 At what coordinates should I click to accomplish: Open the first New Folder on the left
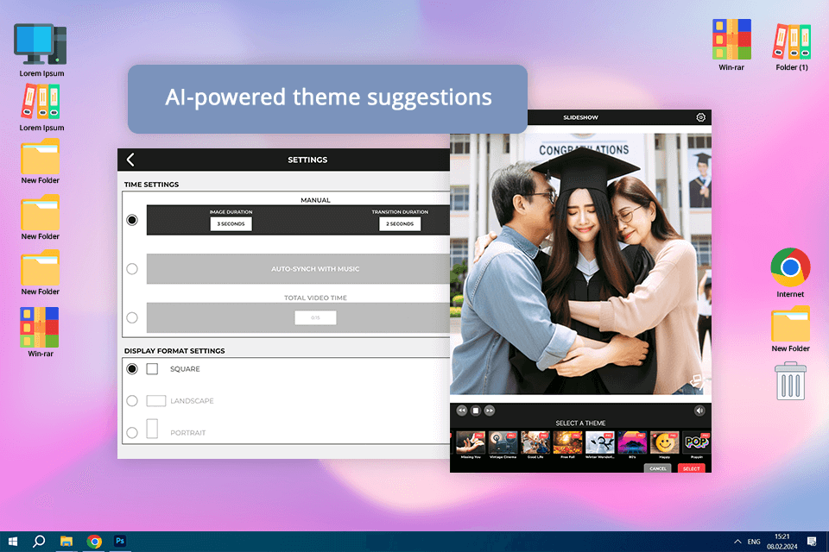pos(41,156)
